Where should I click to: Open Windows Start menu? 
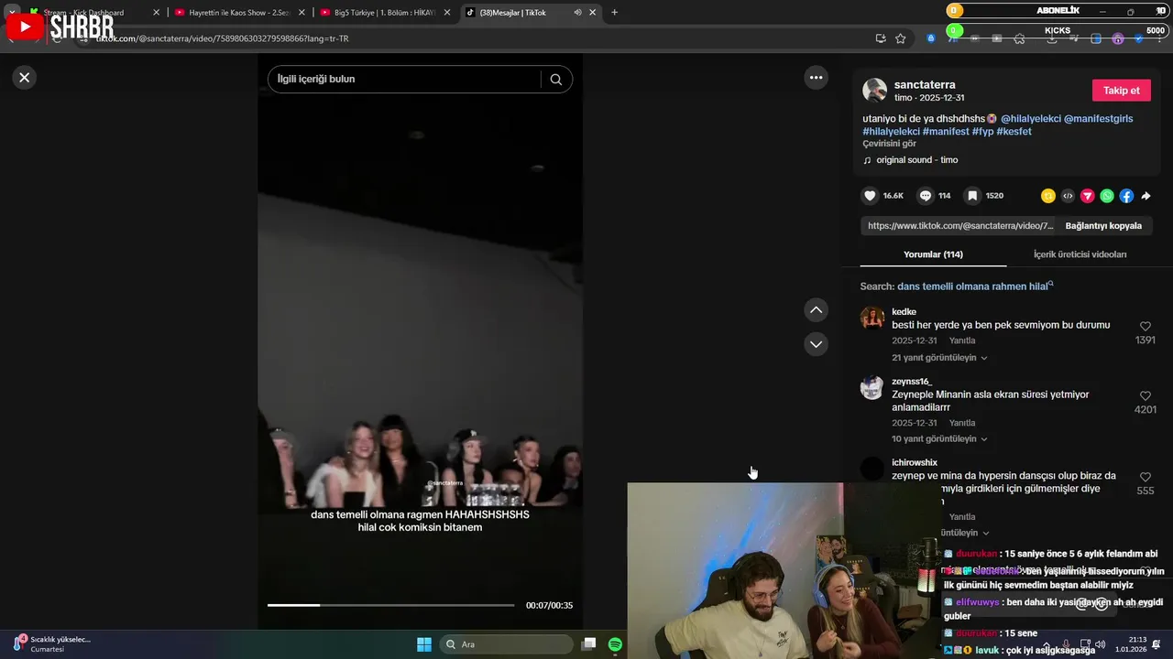424,644
